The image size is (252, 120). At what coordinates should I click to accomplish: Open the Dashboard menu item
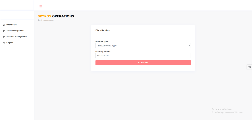click(x=11, y=25)
